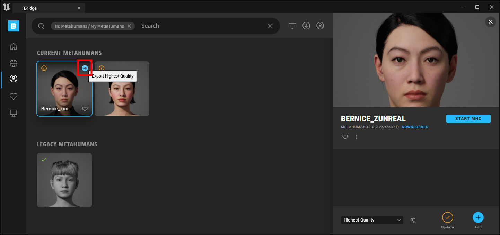This screenshot has width=500, height=235.
Task: Expand the Highest Quality dropdown
Action: (x=372, y=220)
